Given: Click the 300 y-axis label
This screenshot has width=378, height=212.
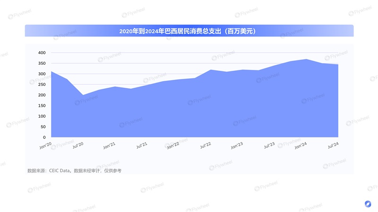Looking at the screenshot, I should [42, 74].
